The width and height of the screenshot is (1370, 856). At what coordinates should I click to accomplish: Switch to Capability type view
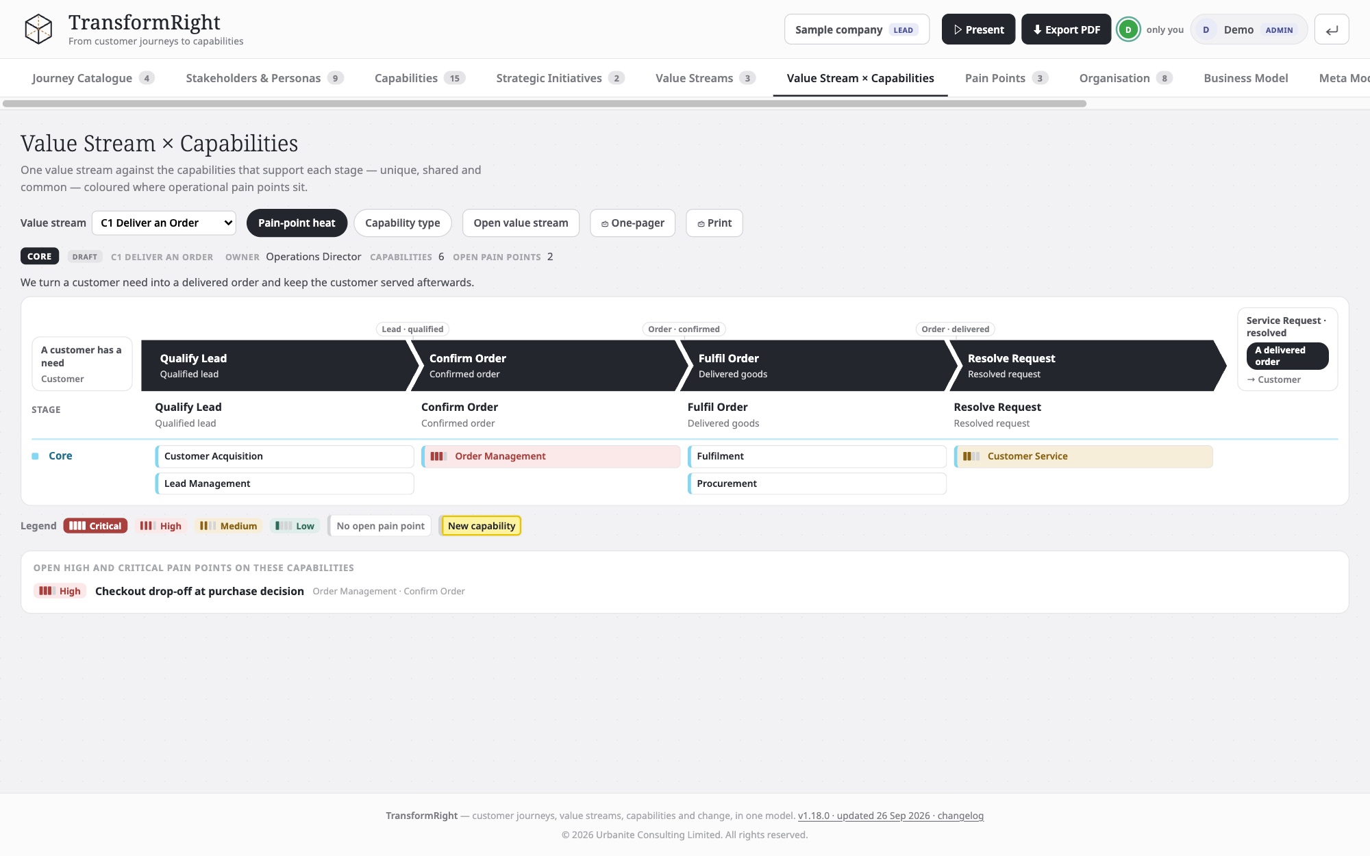(x=402, y=223)
